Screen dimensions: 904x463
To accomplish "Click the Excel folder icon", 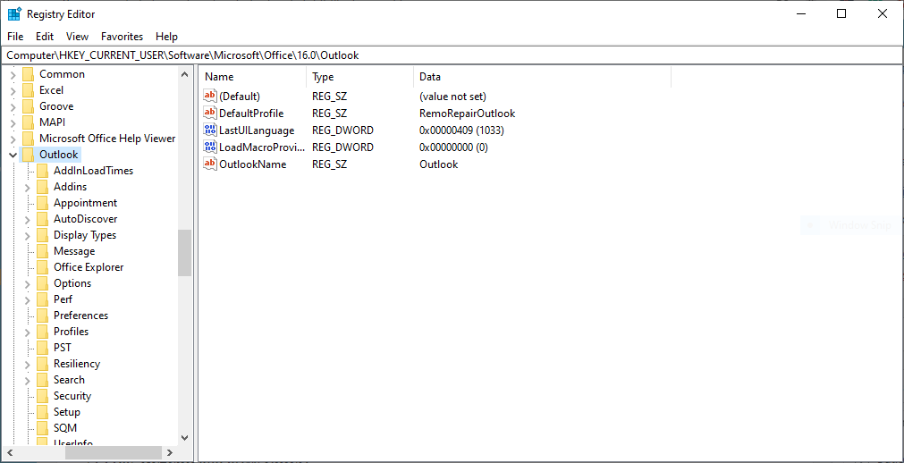I will pos(29,90).
